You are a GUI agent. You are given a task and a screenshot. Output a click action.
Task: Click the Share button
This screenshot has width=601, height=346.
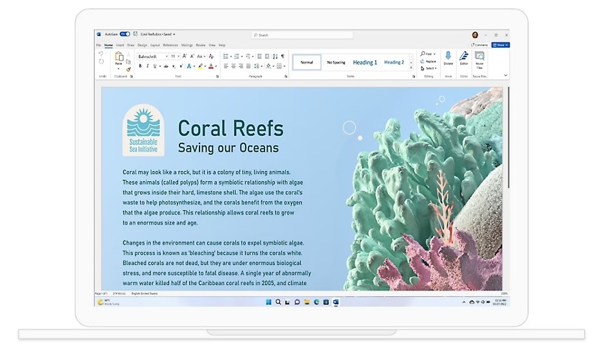tap(501, 45)
